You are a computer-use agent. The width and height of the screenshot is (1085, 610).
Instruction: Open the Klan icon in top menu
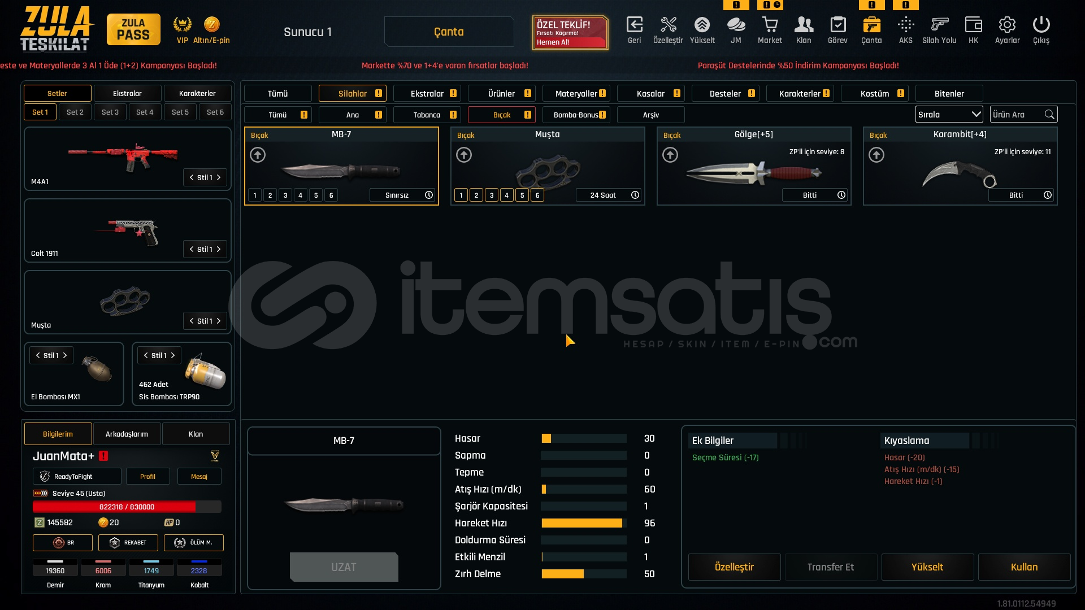click(x=804, y=25)
